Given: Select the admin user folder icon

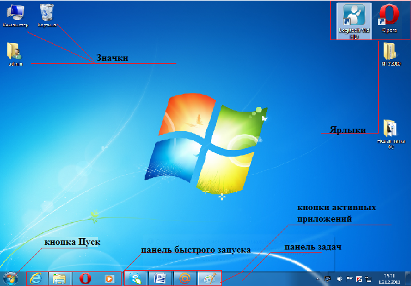Looking at the screenshot, I should [15, 54].
